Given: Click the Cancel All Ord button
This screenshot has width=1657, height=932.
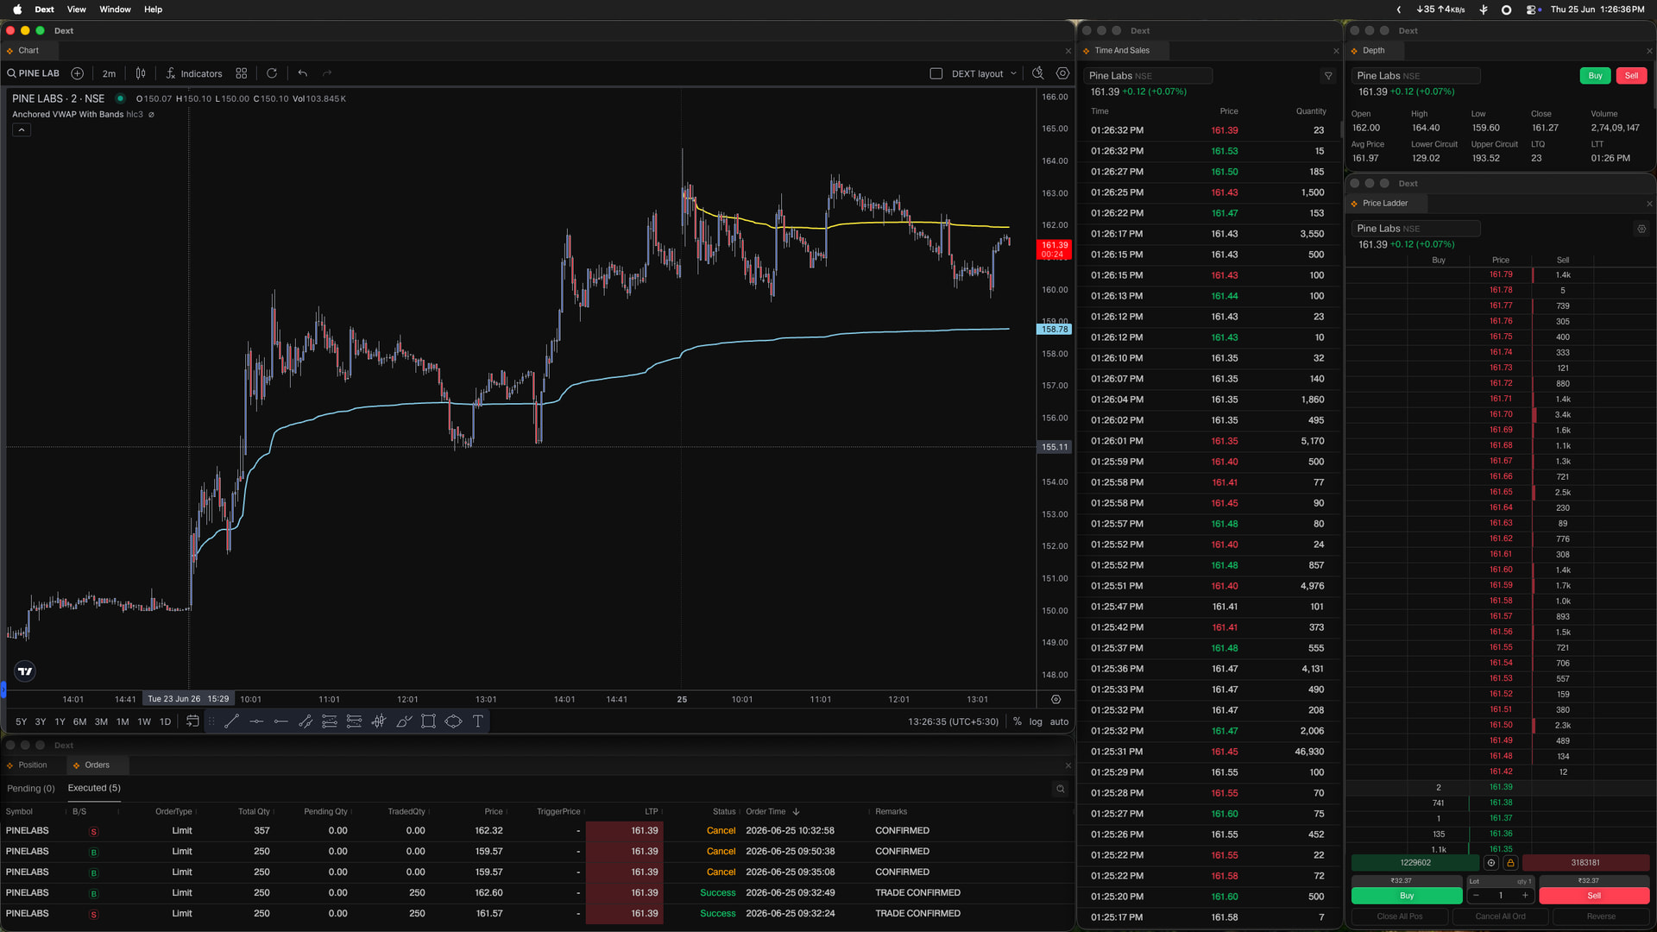Looking at the screenshot, I should (x=1500, y=916).
